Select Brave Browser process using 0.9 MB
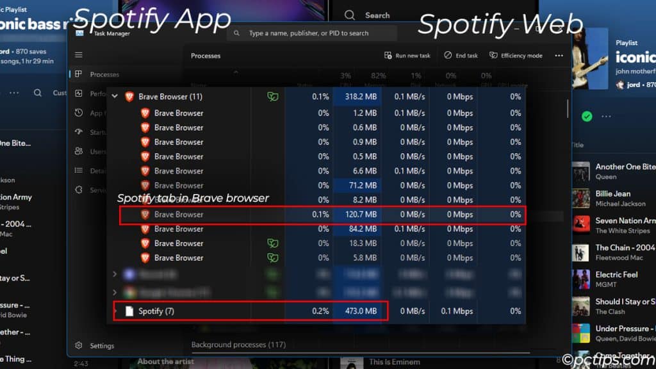 pyautogui.click(x=316, y=142)
